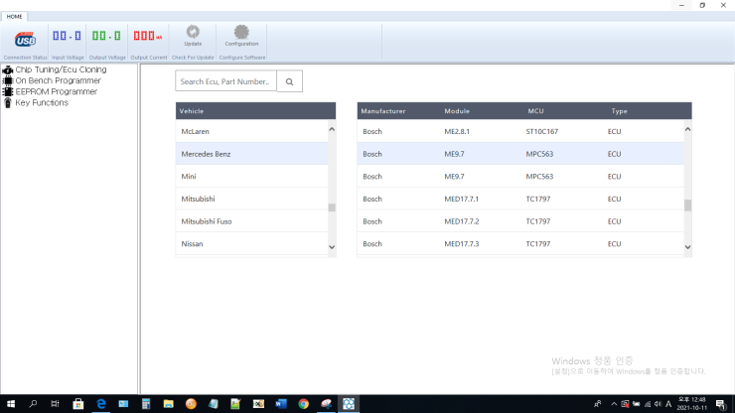Click the Key Functions key icon
This screenshot has height=413, width=735.
click(x=8, y=102)
